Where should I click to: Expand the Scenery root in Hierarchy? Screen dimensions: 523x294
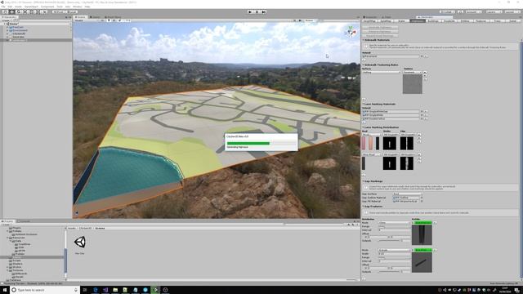[x=5, y=24]
